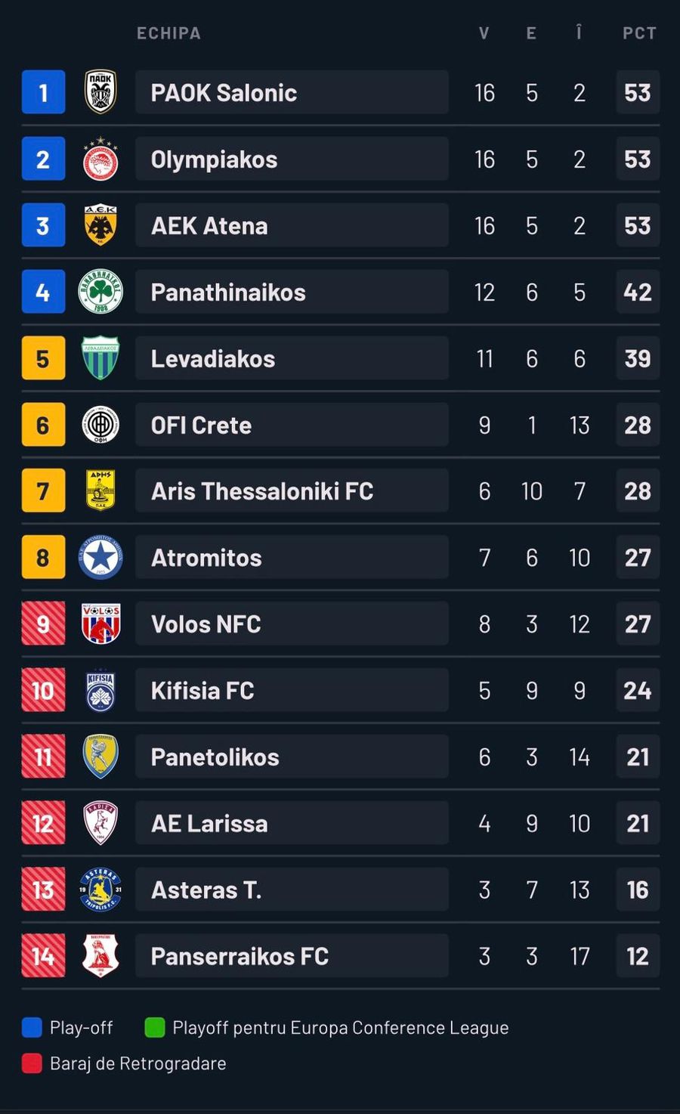Screen dimensions: 680x1114
Task: Select the AEK Atena eagle crest
Action: click(100, 225)
